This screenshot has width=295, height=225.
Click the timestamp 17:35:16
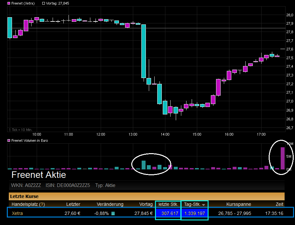pos(274,213)
